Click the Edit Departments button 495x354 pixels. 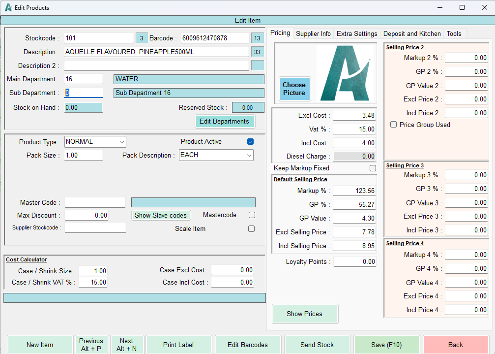[x=224, y=122]
